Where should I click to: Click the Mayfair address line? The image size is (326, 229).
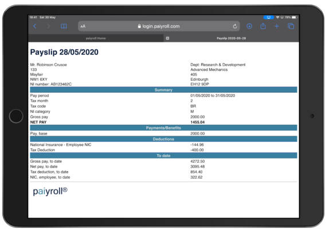pyautogui.click(x=37, y=74)
